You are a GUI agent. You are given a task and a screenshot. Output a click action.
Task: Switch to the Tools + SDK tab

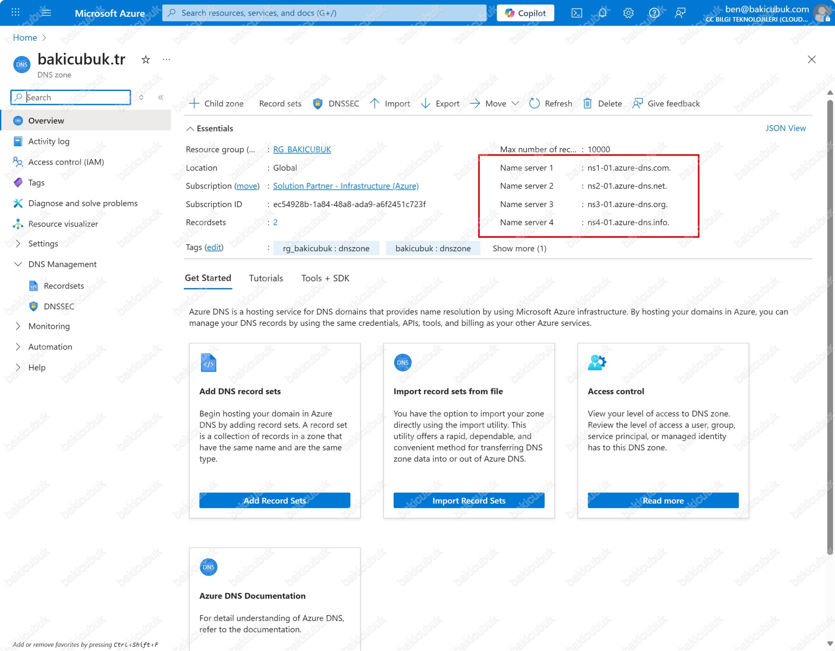click(325, 278)
